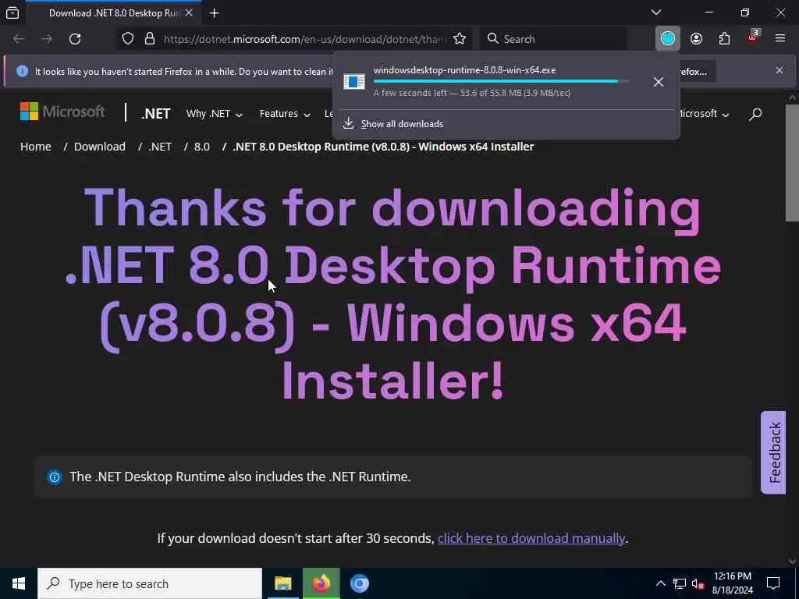This screenshot has width=799, height=599.
Task: Go to the Home breadcrumb
Action: [36, 147]
